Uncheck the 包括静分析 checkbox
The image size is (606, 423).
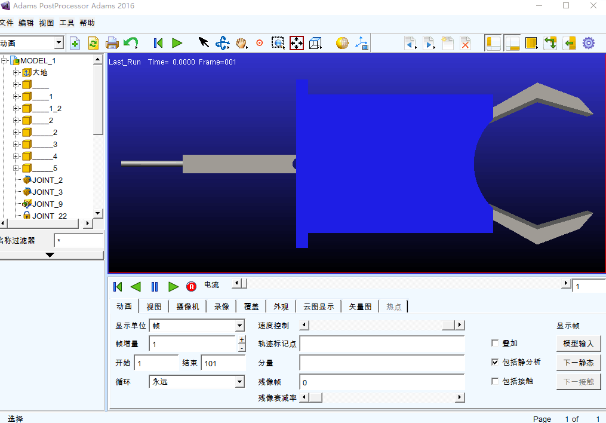coord(495,362)
